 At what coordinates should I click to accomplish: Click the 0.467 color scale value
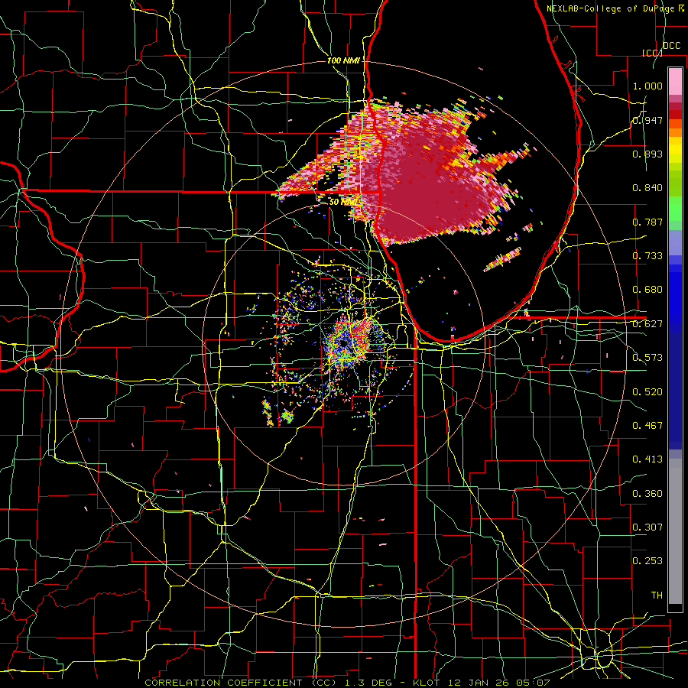pyautogui.click(x=647, y=426)
